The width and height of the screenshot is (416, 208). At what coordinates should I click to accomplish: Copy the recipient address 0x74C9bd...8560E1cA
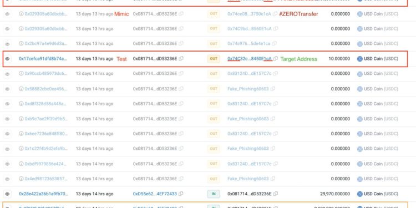pyautogui.click(x=276, y=29)
